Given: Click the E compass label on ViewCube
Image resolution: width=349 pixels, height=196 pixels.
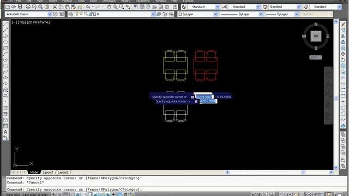Looking at the screenshot, I should (x=328, y=36).
